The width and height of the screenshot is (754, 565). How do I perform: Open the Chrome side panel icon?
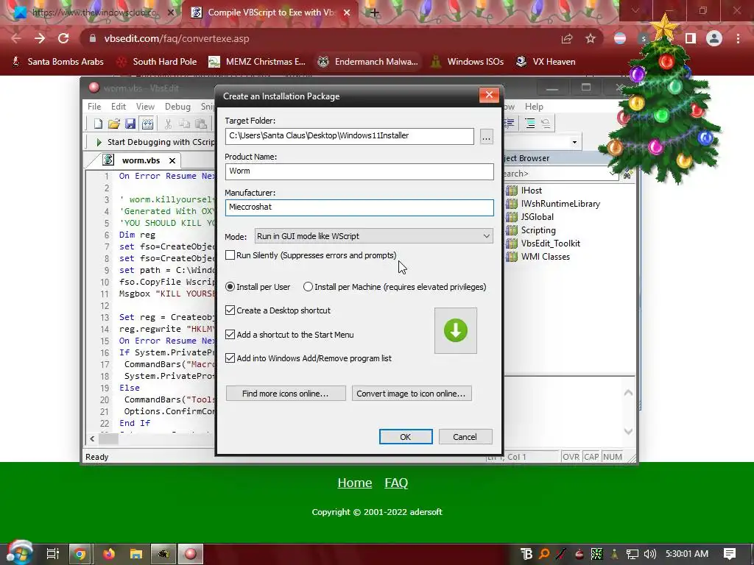click(x=691, y=38)
